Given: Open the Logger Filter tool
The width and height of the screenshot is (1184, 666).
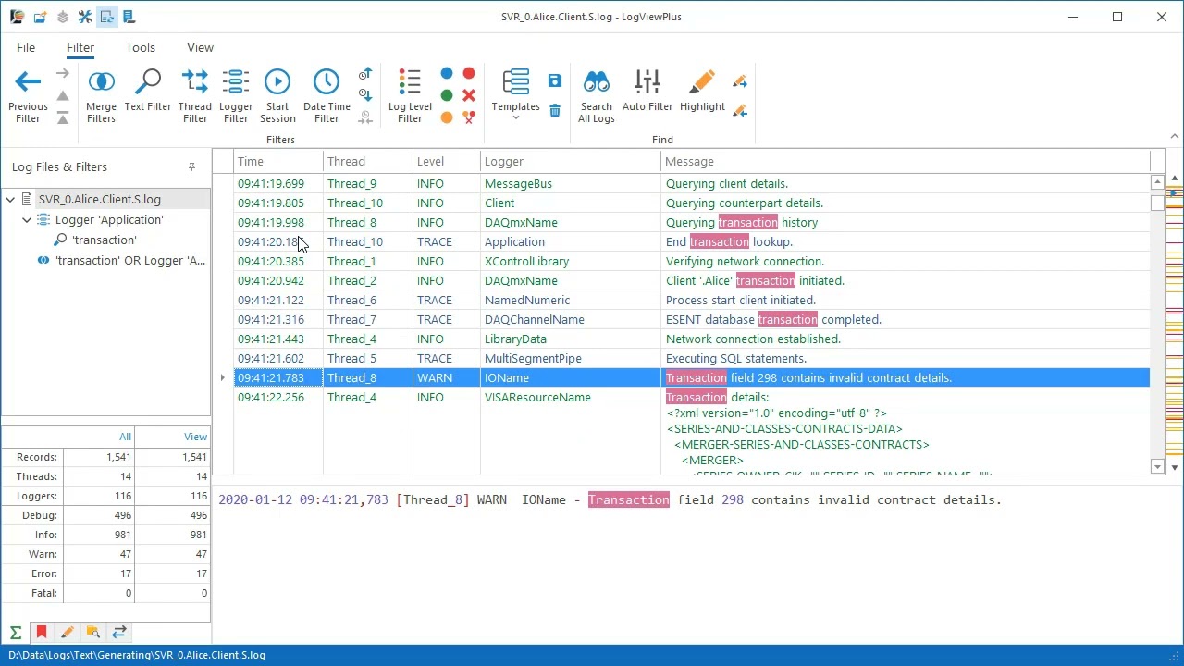Looking at the screenshot, I should point(236,96).
